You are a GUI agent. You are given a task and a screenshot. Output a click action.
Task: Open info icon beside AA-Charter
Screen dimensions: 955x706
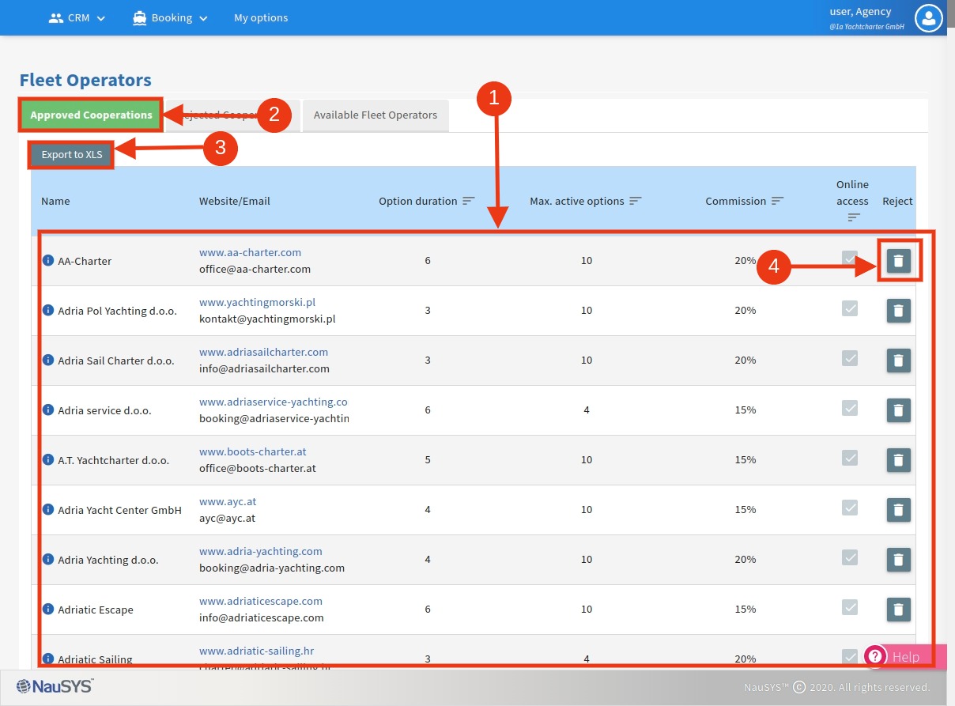(x=47, y=261)
